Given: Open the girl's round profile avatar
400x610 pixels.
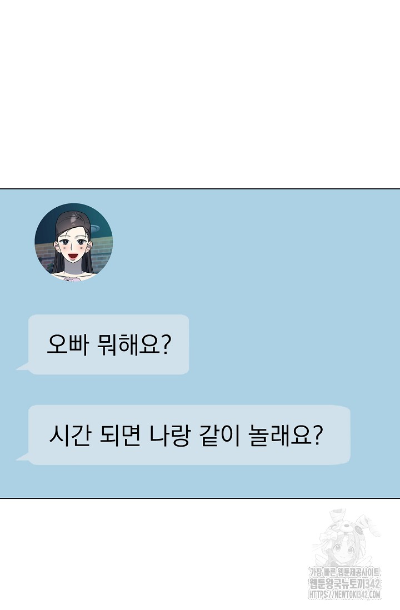Looking at the screenshot, I should (x=73, y=242).
